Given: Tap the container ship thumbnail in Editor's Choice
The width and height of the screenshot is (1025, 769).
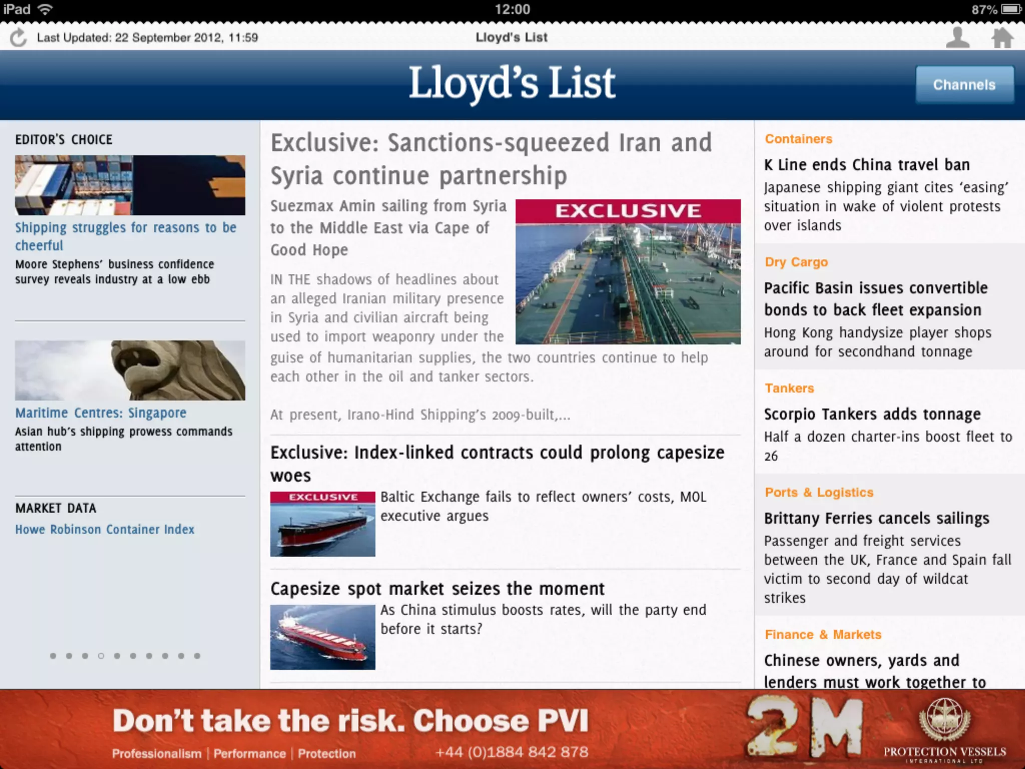Looking at the screenshot, I should click(x=130, y=185).
